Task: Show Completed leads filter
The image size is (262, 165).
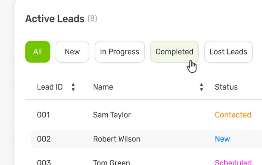Action: (x=174, y=52)
